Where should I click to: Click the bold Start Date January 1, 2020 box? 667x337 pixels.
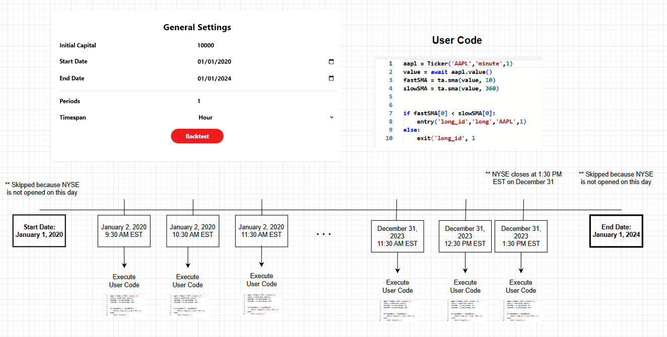39,231
